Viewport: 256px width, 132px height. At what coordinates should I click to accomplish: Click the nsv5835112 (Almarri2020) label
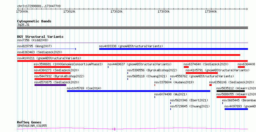point(236,88)
